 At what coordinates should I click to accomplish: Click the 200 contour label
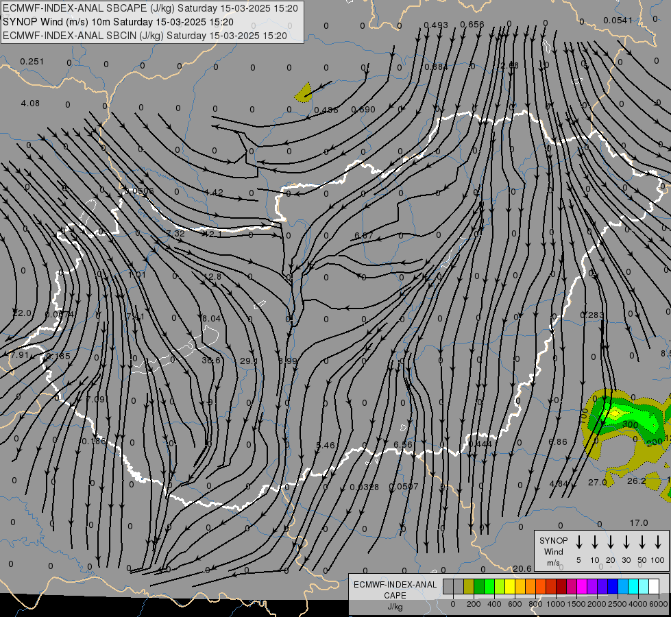coord(655,442)
